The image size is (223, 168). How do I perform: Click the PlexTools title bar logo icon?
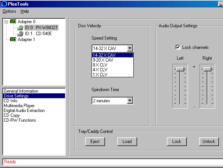[x=4, y=4]
